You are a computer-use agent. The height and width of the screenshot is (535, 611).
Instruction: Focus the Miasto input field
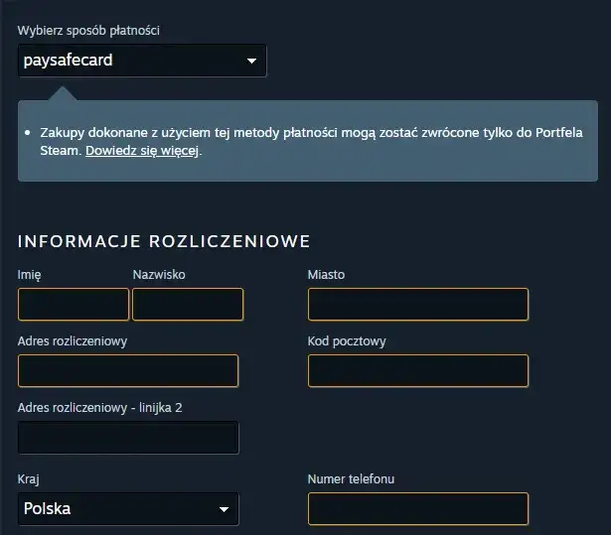point(418,305)
